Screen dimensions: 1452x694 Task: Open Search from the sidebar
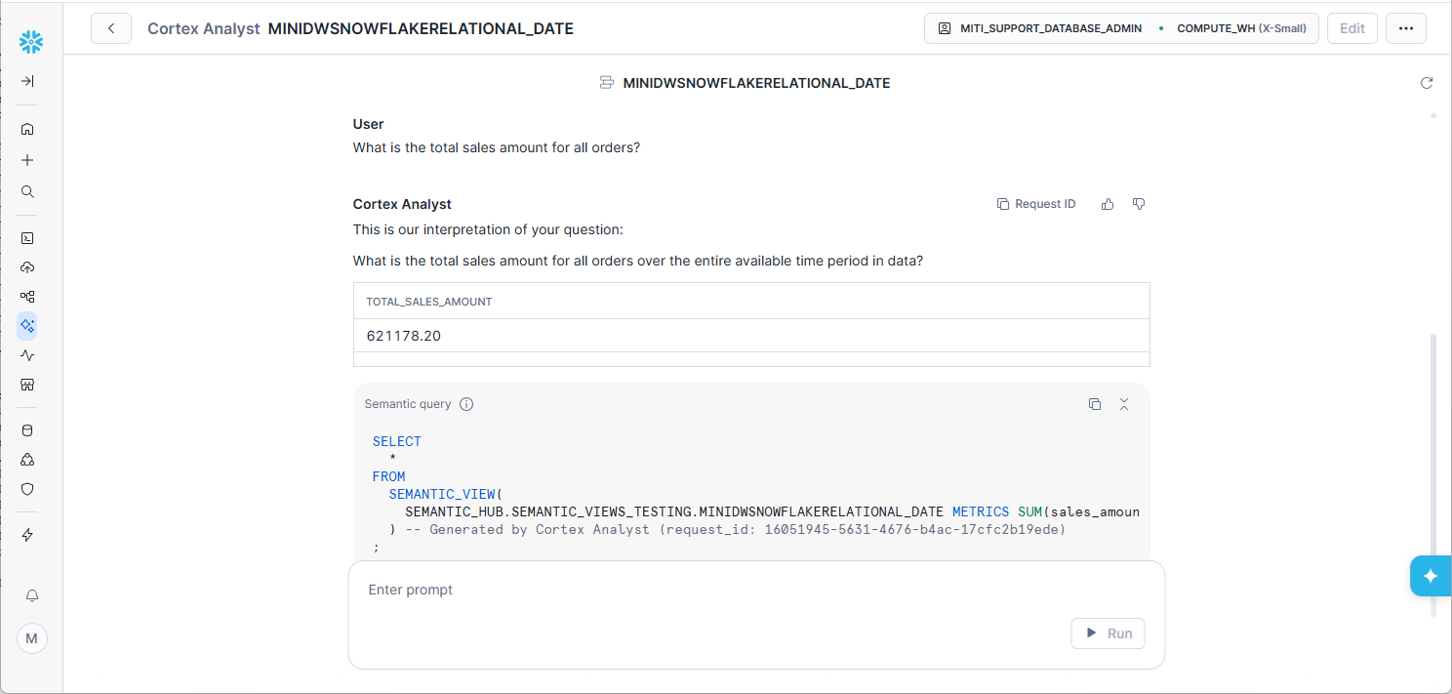(x=27, y=191)
